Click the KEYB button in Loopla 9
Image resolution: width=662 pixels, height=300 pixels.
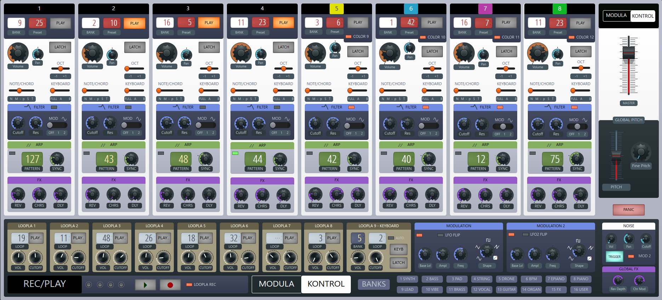399,249
